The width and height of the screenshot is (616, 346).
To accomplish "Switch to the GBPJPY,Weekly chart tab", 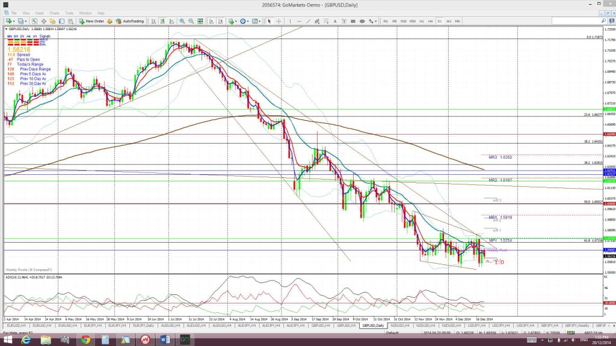I will 577,326.
